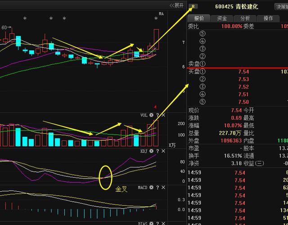Expand the chart with <<展开
288x225 pixels.
pos(176,5)
